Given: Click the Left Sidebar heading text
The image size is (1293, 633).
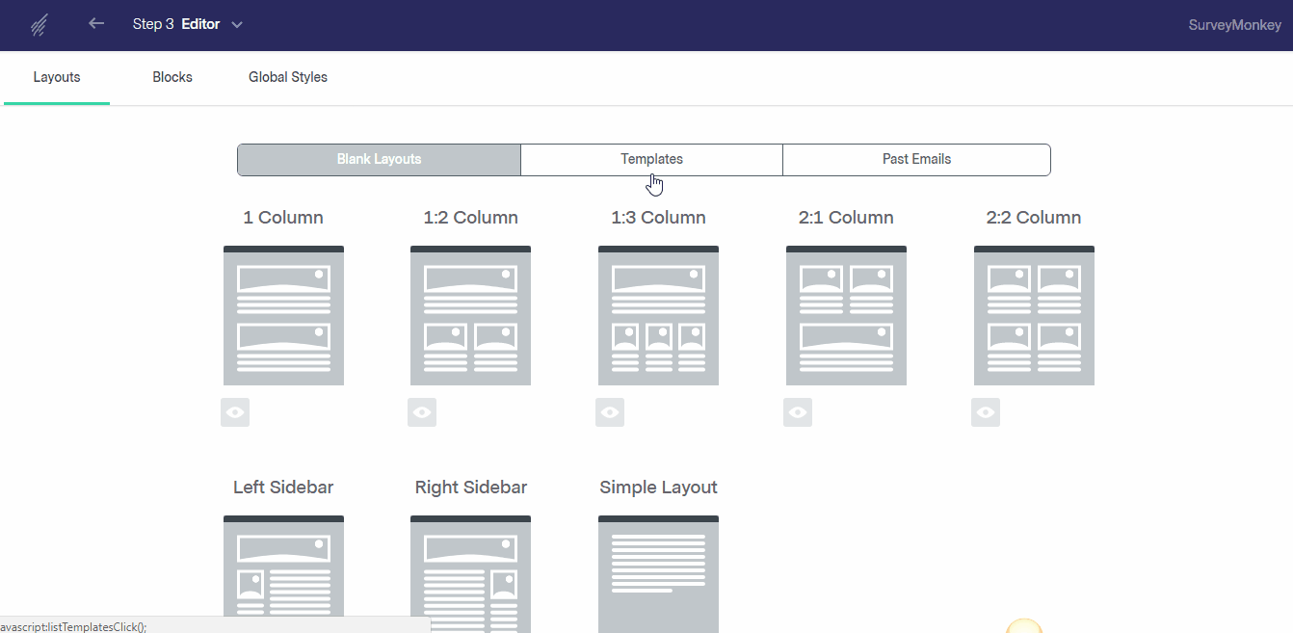Looking at the screenshot, I should [x=283, y=488].
